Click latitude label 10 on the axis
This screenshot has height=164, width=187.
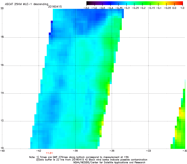click(x=2, y=148)
